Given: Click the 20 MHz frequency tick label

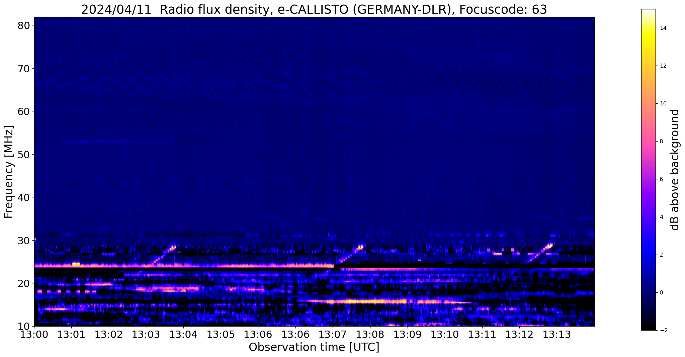Looking at the screenshot, I should (x=24, y=283).
